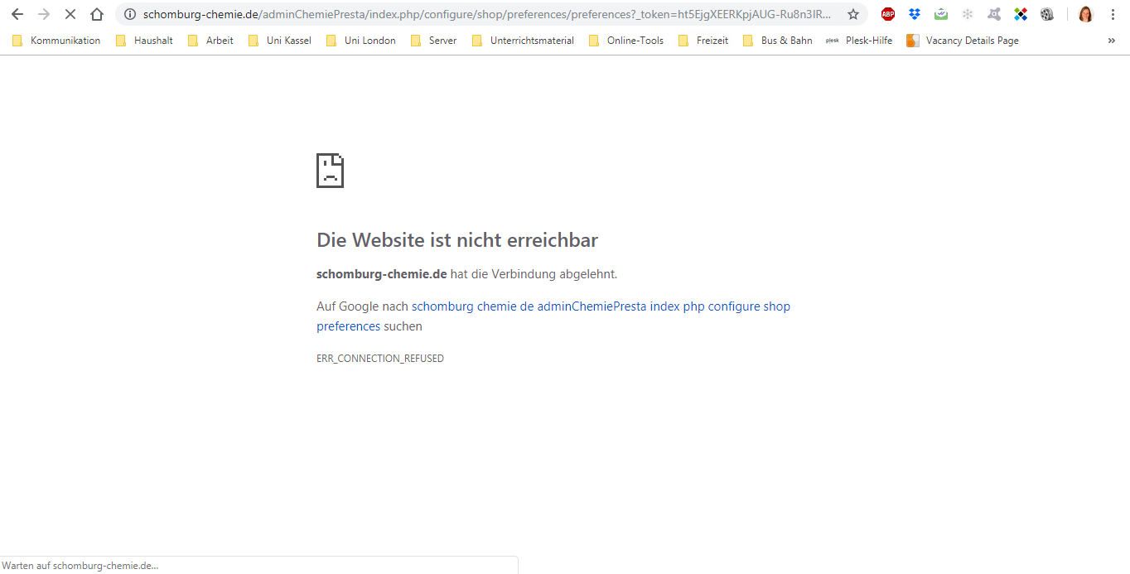Open the Arbeit bookmark folder

click(x=210, y=41)
